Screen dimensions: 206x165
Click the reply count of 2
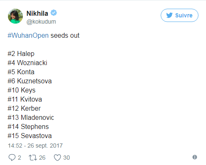tap(19, 158)
